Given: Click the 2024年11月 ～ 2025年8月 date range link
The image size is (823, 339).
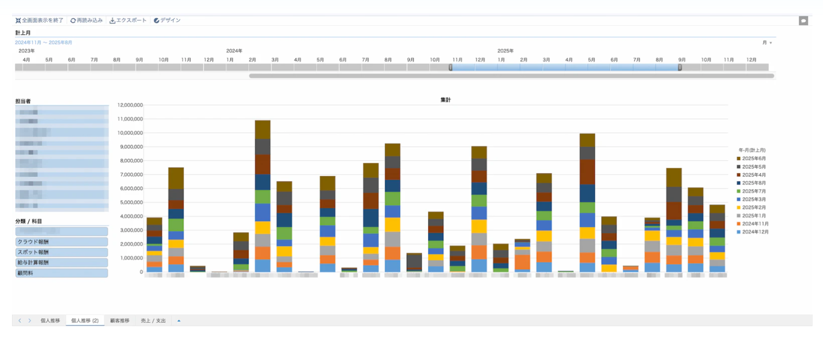Looking at the screenshot, I should click(x=44, y=42).
